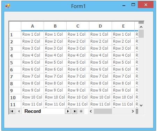This screenshot has width=157, height=131.
Task: Click the Record label in navigator
Action: tap(33, 111)
